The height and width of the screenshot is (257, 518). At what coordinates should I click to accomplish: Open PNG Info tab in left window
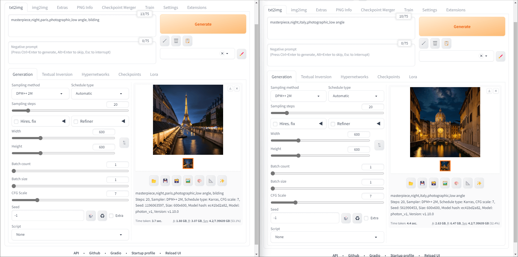85,8
